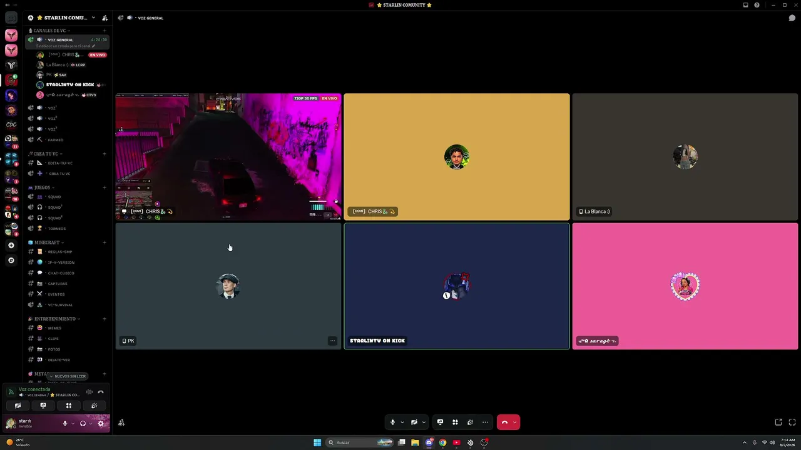
Task: Open inbox icon in title bar
Action: tap(745, 5)
